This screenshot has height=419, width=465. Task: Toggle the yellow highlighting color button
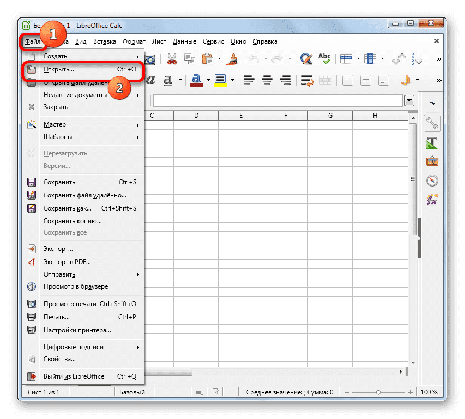coord(220,80)
